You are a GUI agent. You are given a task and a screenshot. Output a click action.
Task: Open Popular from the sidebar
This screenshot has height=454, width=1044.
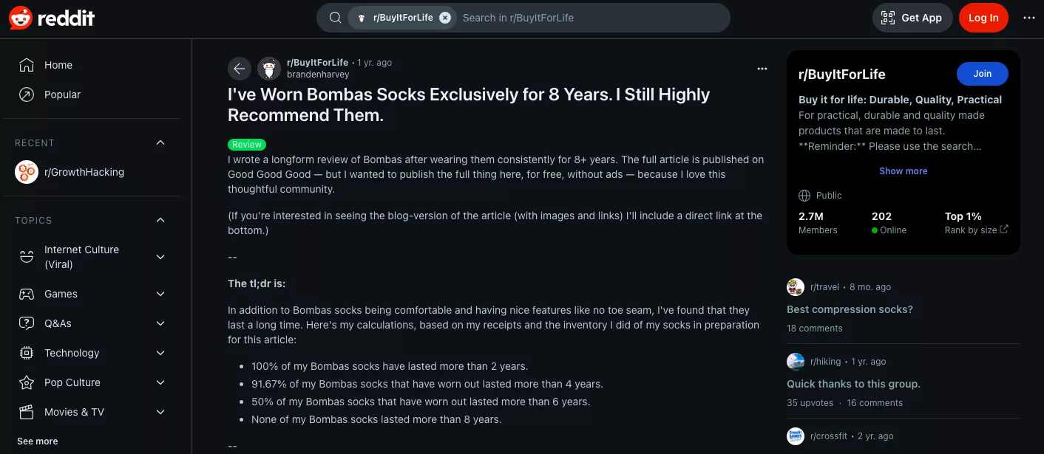[x=62, y=94]
